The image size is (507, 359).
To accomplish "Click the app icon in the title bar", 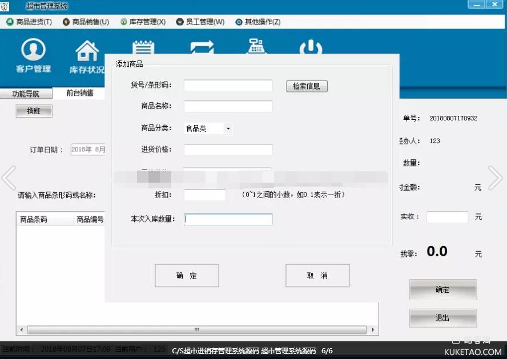I will click(x=5, y=6).
